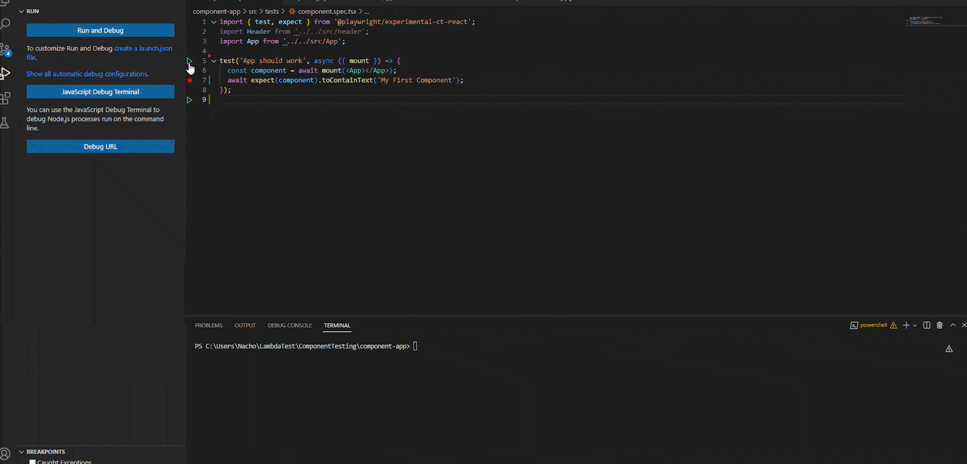Remove the red breakpoint on line 7
Screen dimensions: 967x464
tap(190, 80)
